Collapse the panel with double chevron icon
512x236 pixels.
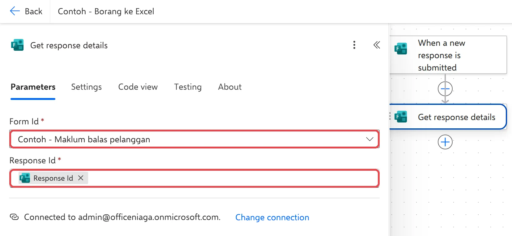coord(377,45)
